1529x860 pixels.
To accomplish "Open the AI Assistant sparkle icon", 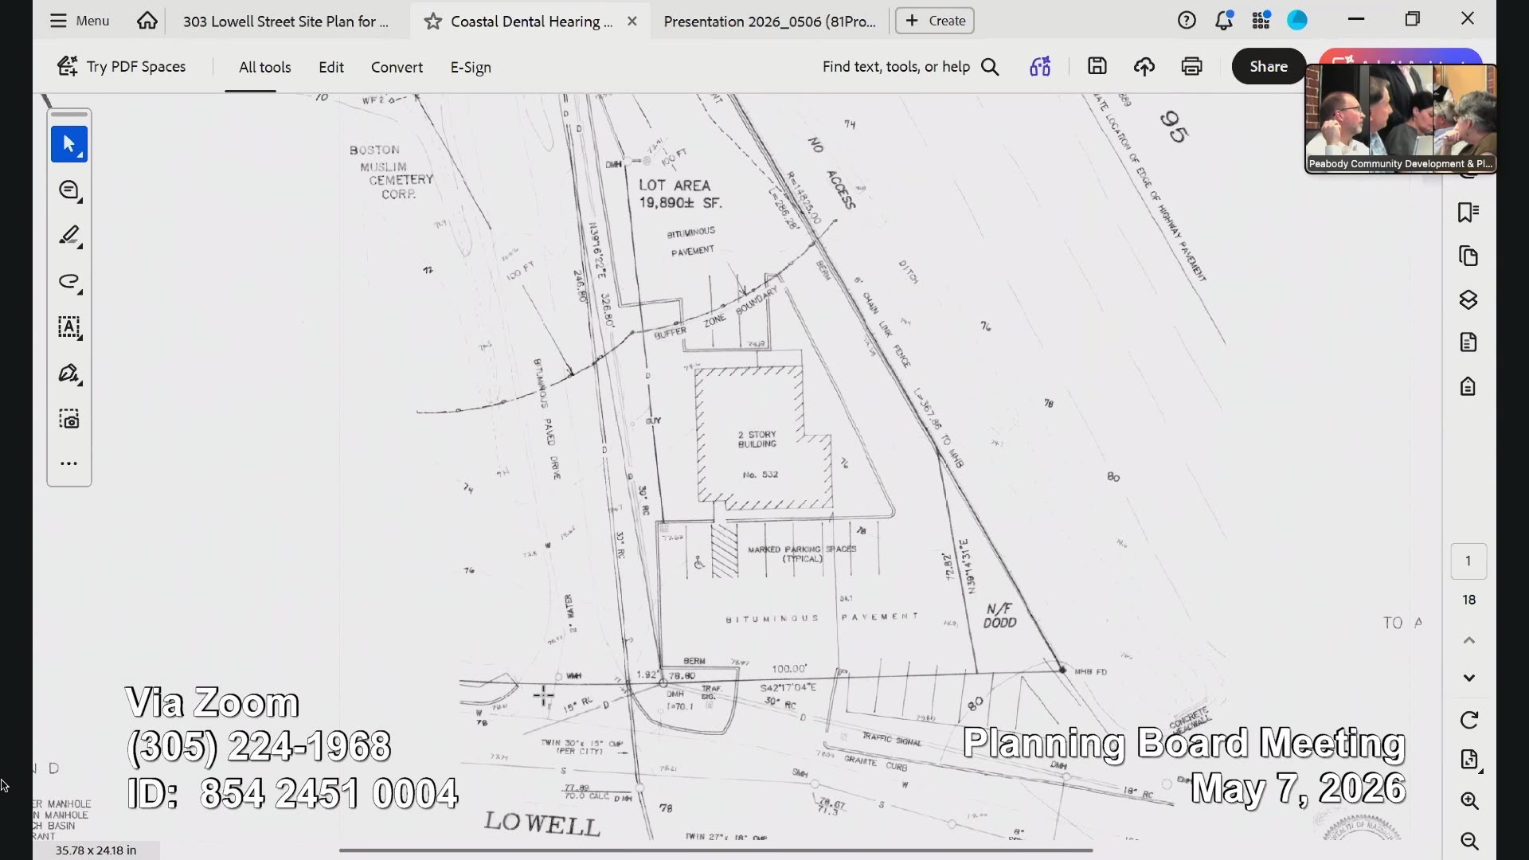I will point(1040,66).
